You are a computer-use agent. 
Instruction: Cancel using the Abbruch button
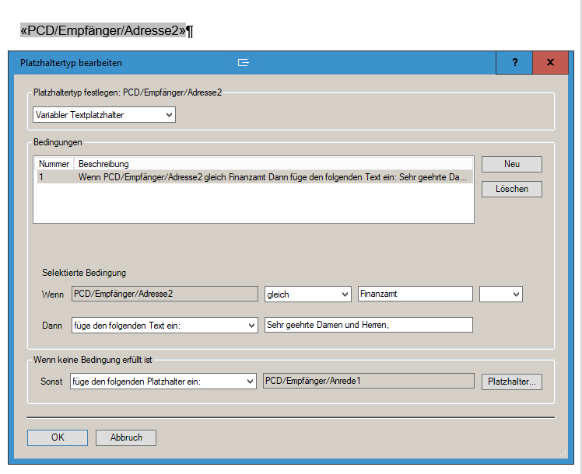(126, 437)
